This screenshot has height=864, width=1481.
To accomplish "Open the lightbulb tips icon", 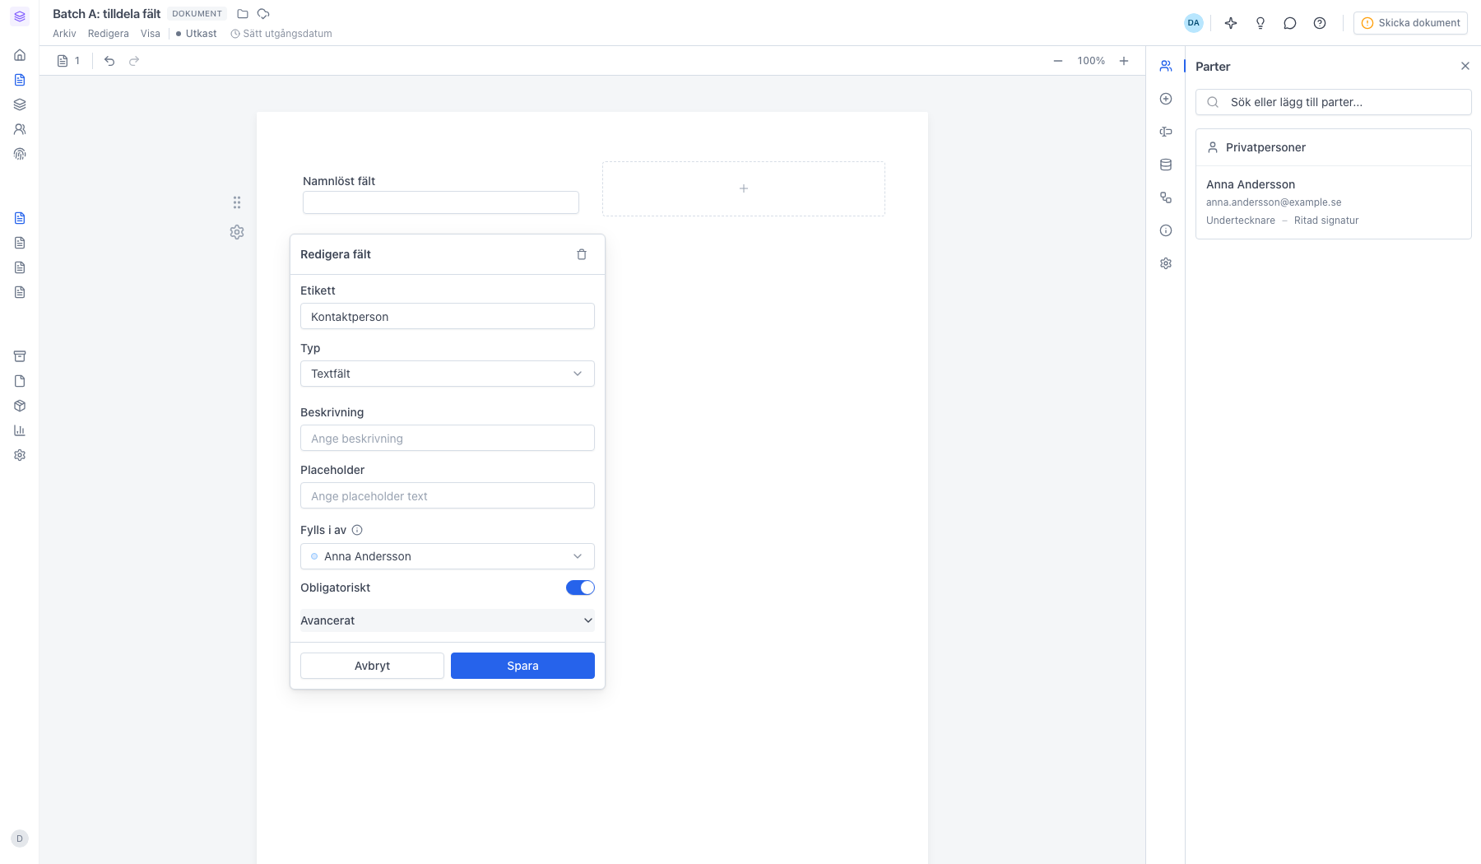I will coord(1260,23).
